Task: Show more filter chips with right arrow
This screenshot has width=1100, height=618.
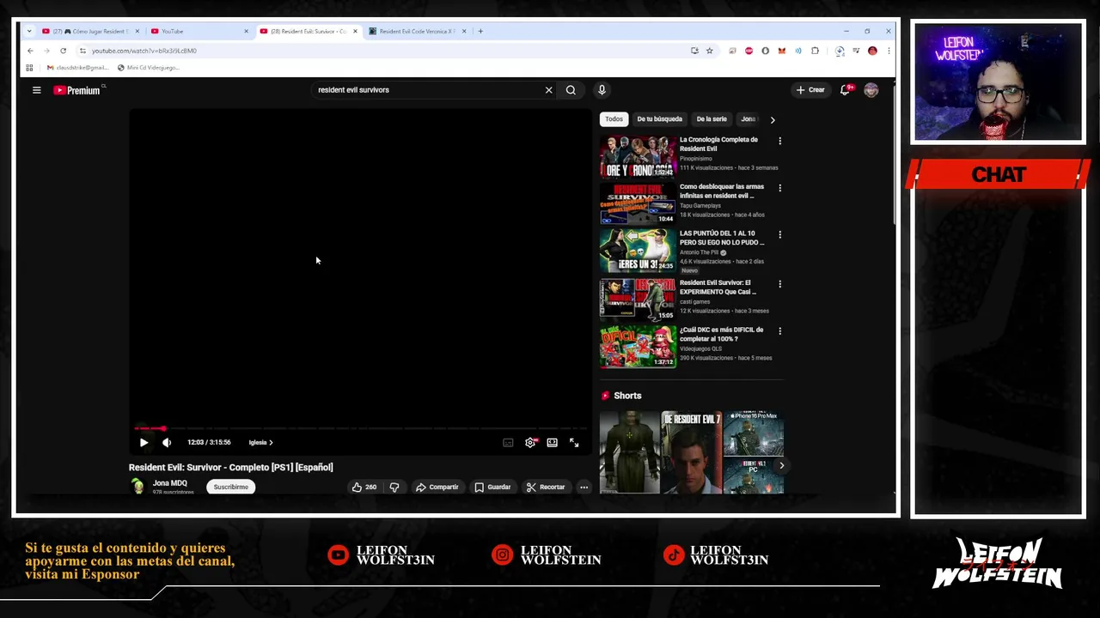Action: click(x=772, y=120)
